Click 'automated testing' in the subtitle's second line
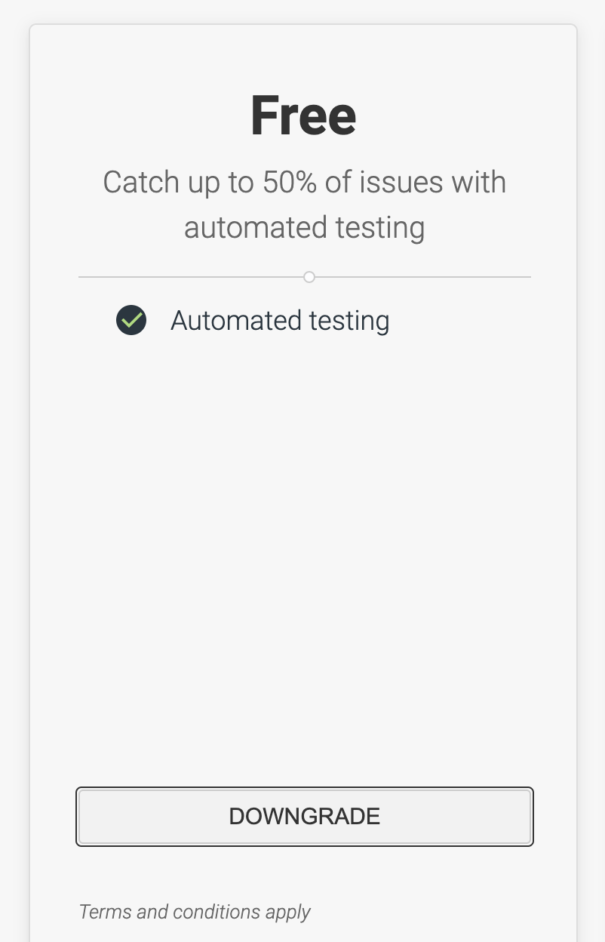Image resolution: width=605 pixels, height=942 pixels. point(304,227)
